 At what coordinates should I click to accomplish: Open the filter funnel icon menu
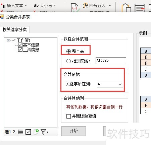[x=44, y=132]
